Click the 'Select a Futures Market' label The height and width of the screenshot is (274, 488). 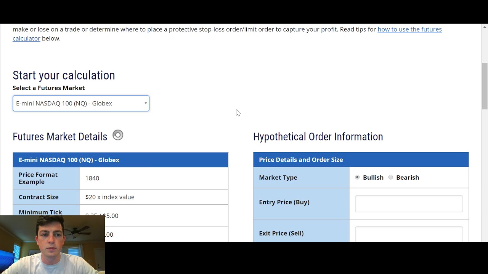click(x=49, y=88)
